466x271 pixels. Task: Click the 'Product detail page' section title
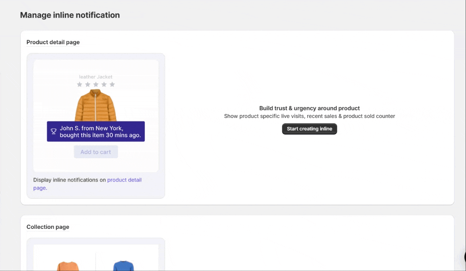(53, 42)
